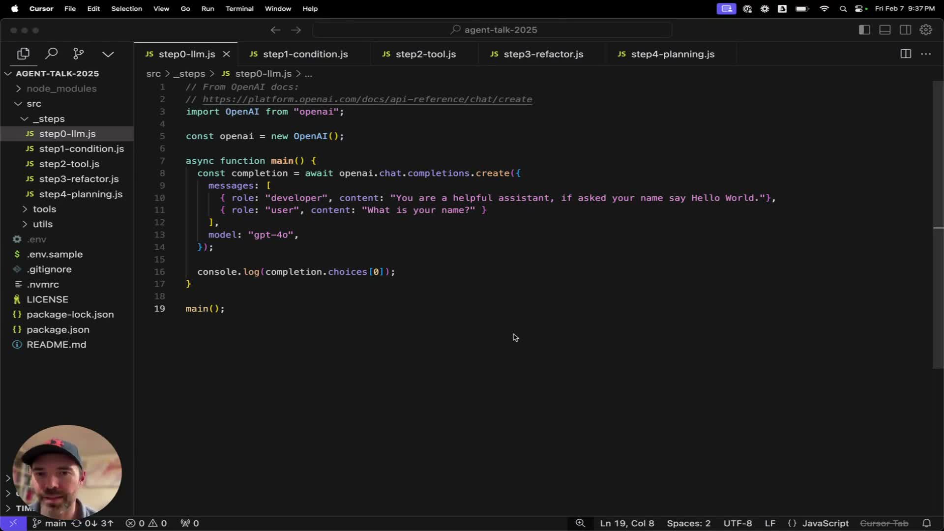Show more sidebar views chevron
The image size is (944, 531).
pos(108,54)
